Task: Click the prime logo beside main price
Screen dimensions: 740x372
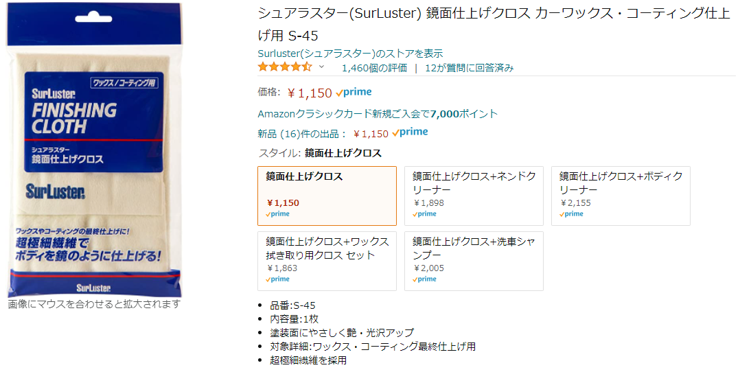Action: pos(354,93)
